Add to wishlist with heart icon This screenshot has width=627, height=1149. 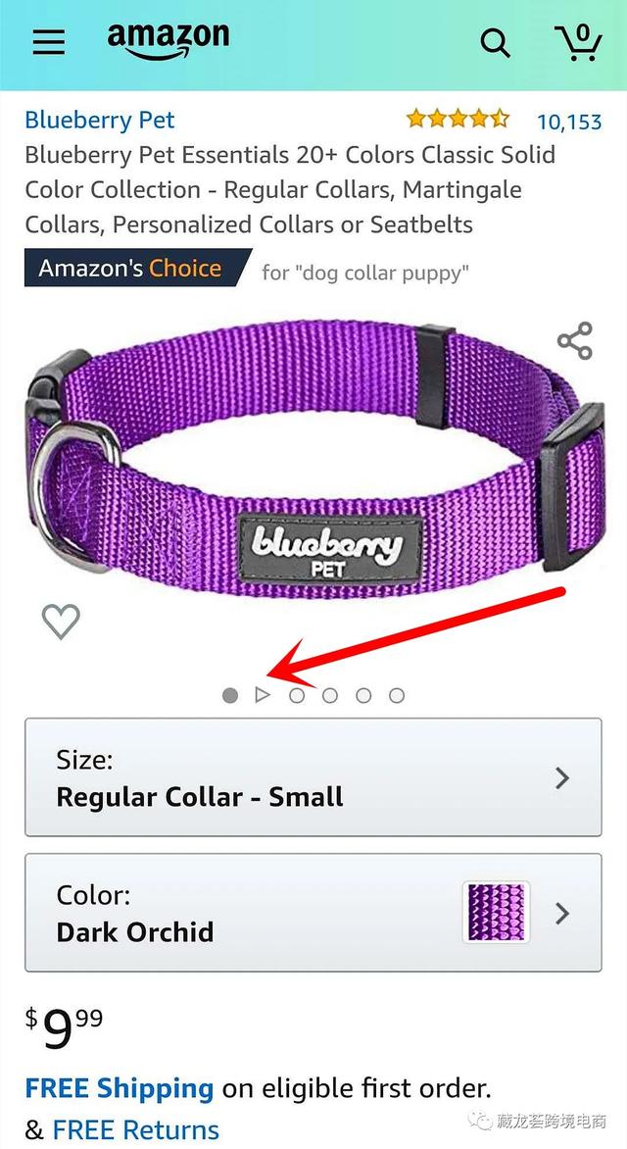[61, 622]
